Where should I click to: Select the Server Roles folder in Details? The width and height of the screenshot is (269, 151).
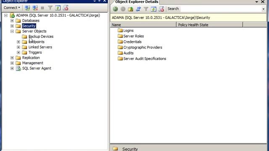click(134, 36)
